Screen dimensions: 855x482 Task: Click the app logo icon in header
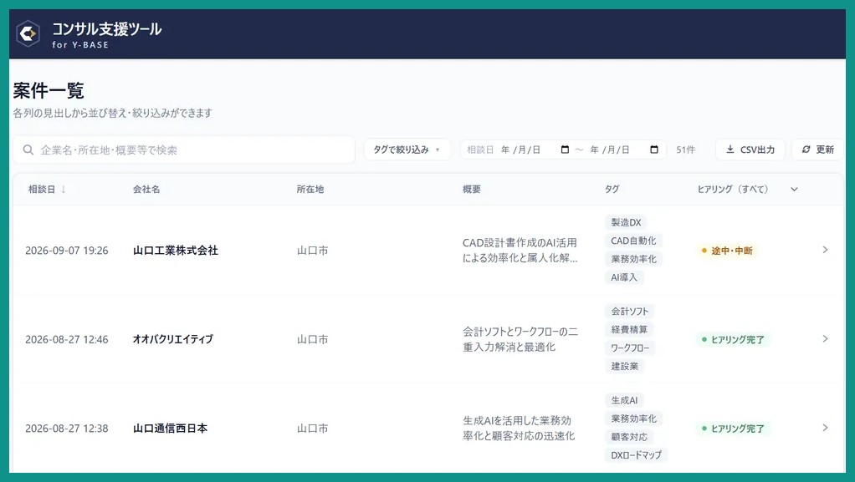pos(28,33)
